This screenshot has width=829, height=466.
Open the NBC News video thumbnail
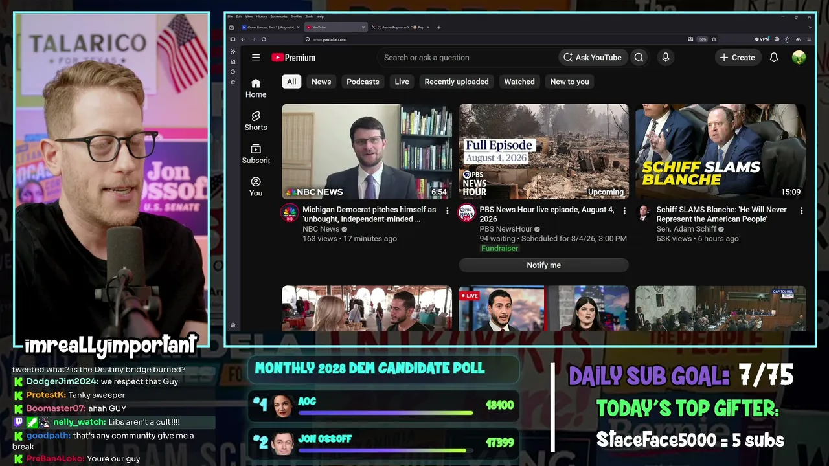pyautogui.click(x=367, y=151)
